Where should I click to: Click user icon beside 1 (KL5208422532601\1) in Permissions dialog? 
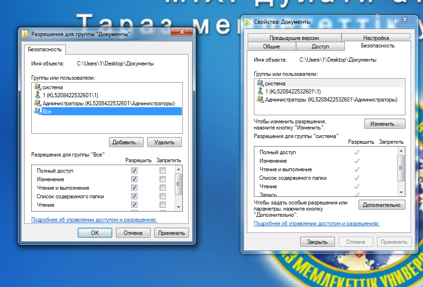(x=37, y=95)
